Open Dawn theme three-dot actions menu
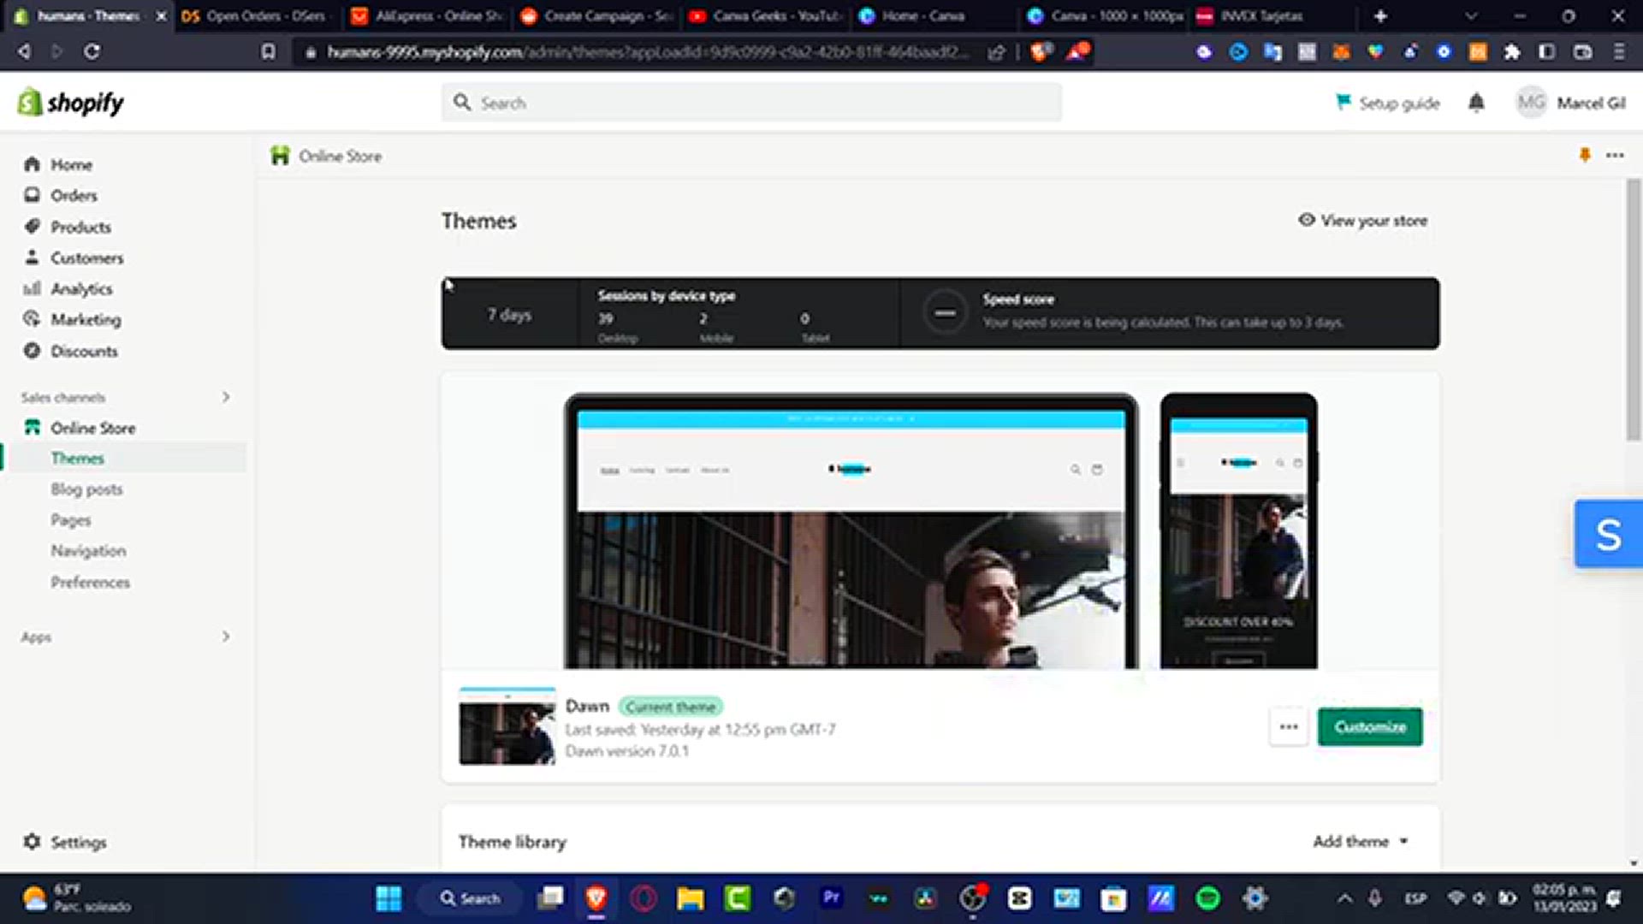 [1289, 727]
